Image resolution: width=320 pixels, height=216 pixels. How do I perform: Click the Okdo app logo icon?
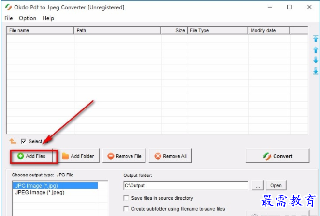8,7
